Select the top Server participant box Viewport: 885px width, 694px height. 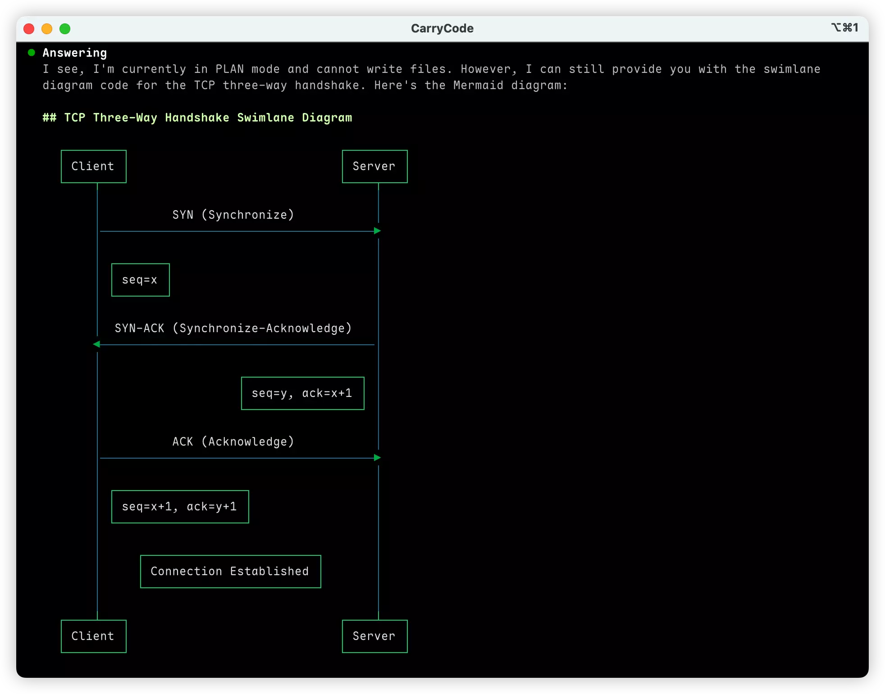click(375, 167)
